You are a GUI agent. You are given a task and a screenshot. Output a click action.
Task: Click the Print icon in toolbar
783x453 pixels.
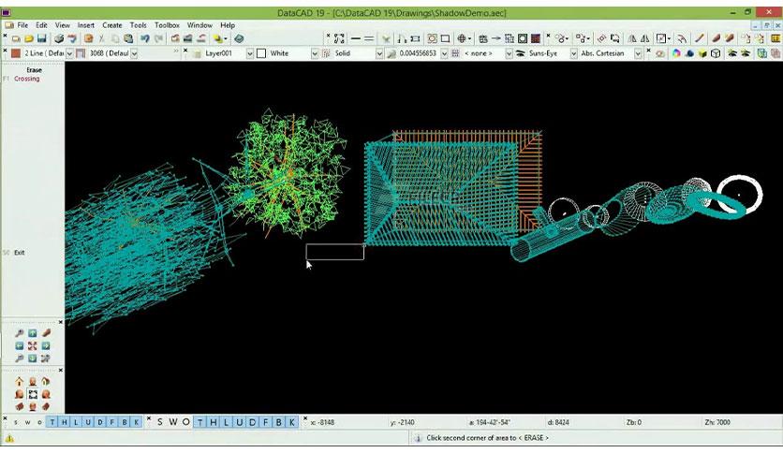[59, 38]
